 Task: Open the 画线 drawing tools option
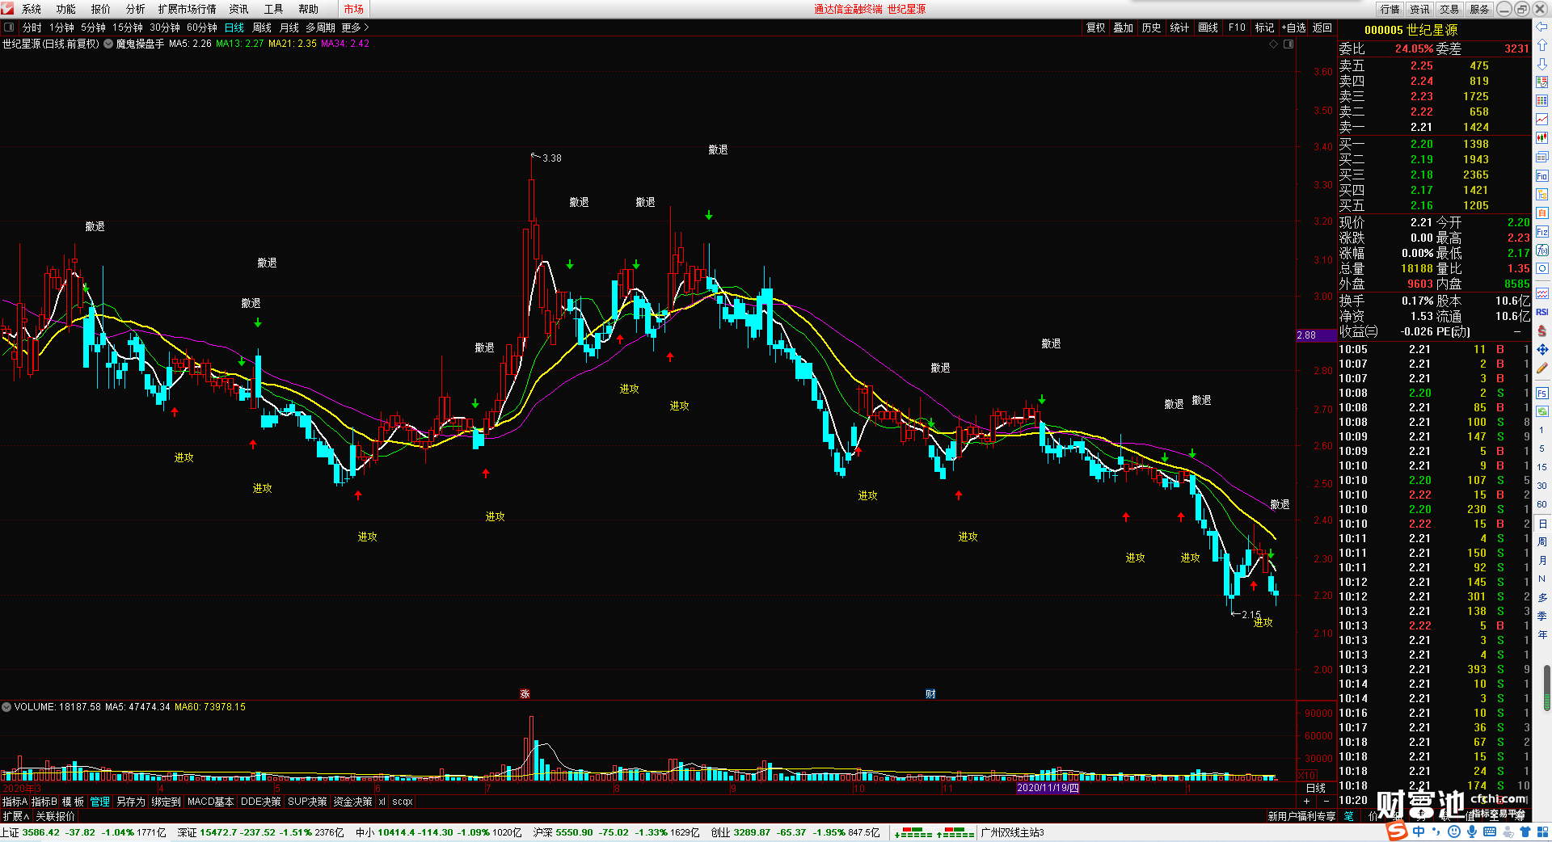(1208, 27)
